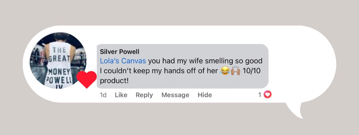Follow the Lola's Canvas mention link
The image size is (359, 135).
pyautogui.click(x=123, y=61)
